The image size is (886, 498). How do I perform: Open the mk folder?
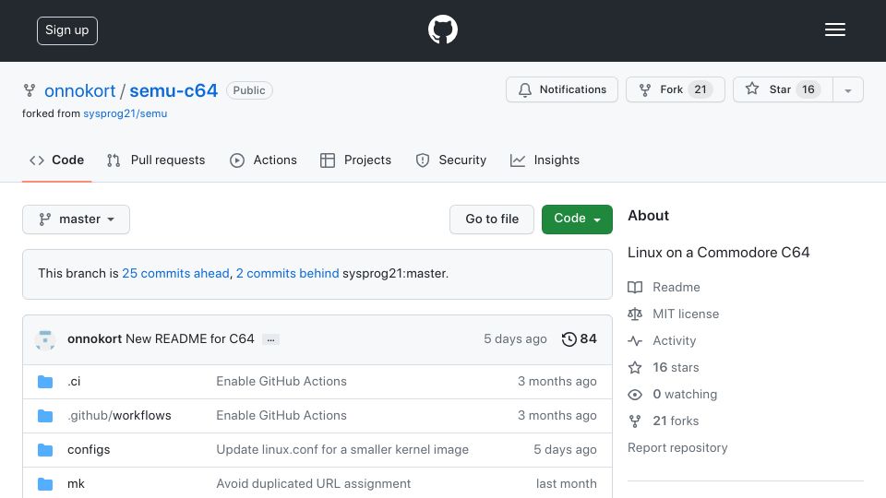click(x=76, y=483)
